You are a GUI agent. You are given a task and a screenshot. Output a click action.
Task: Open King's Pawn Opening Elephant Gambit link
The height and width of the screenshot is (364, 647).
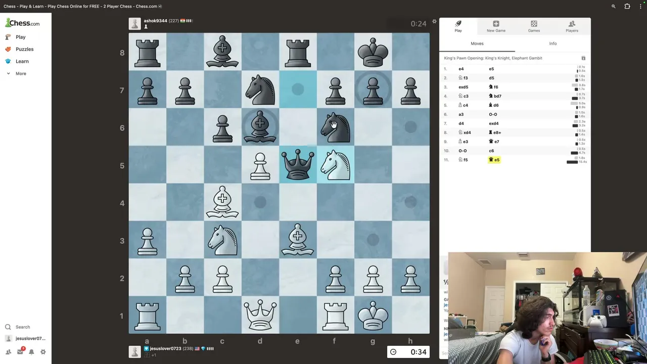[493, 58]
